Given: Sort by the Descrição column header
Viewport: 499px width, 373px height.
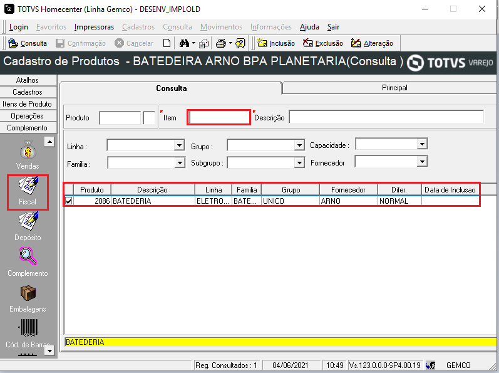Looking at the screenshot, I should click(152, 190).
